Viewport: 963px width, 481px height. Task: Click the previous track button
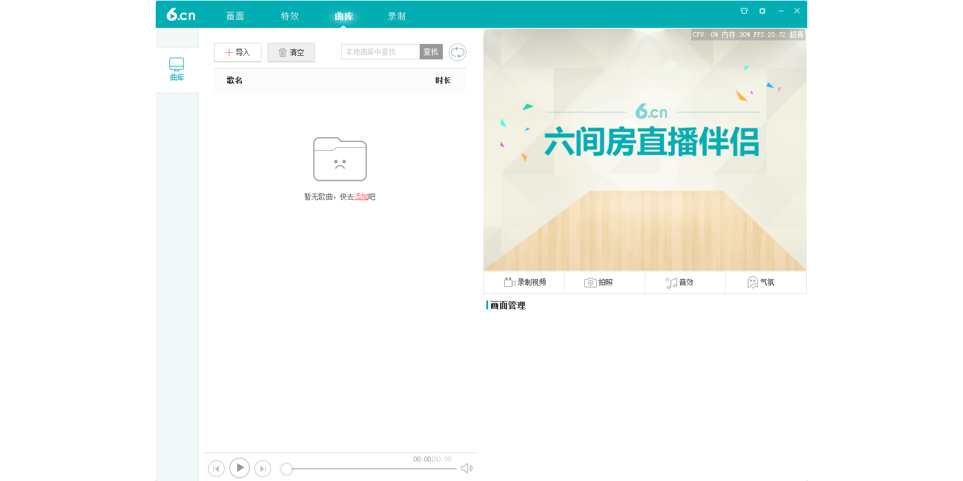pos(216,469)
